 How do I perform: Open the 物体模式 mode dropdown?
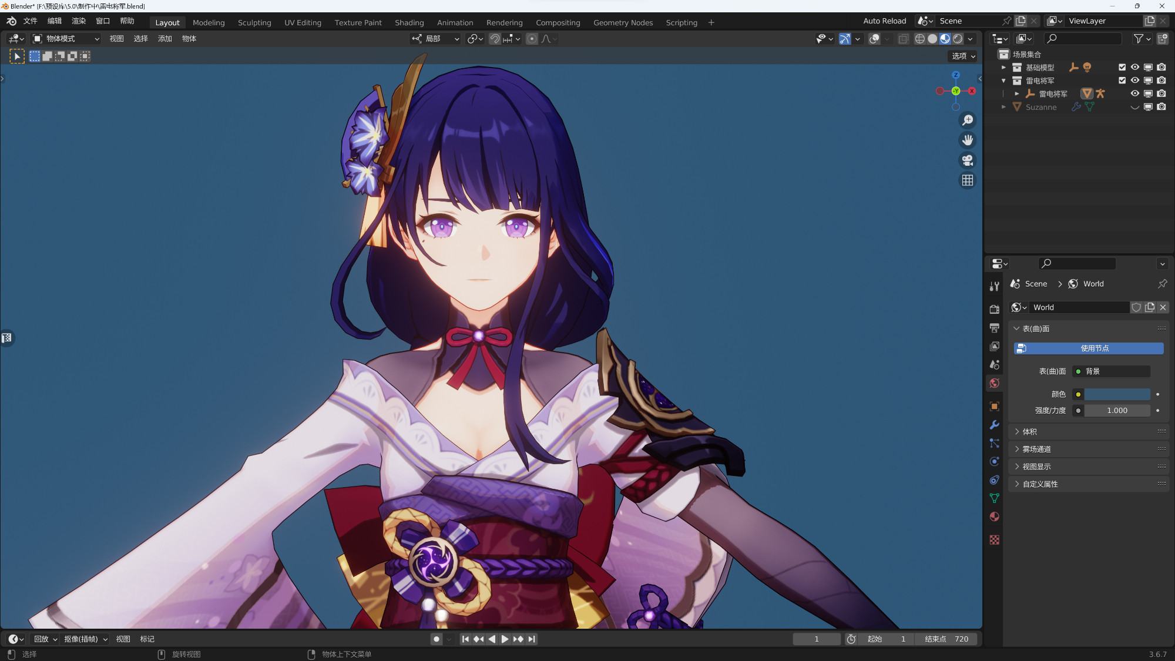click(x=66, y=39)
